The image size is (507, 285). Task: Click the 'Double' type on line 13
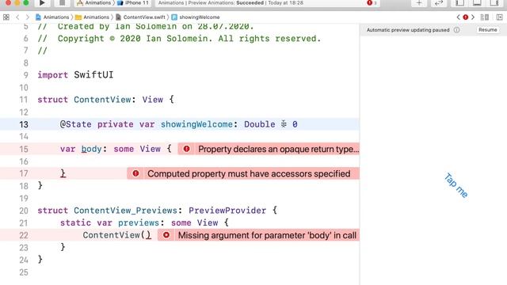click(x=259, y=124)
